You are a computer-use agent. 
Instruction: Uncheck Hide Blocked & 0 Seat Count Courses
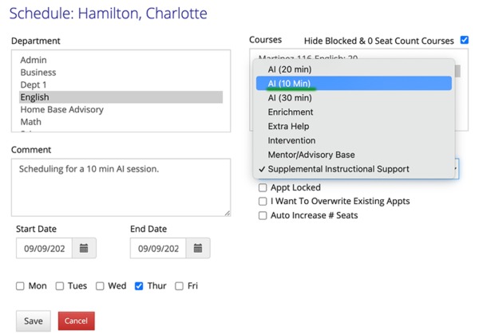465,40
